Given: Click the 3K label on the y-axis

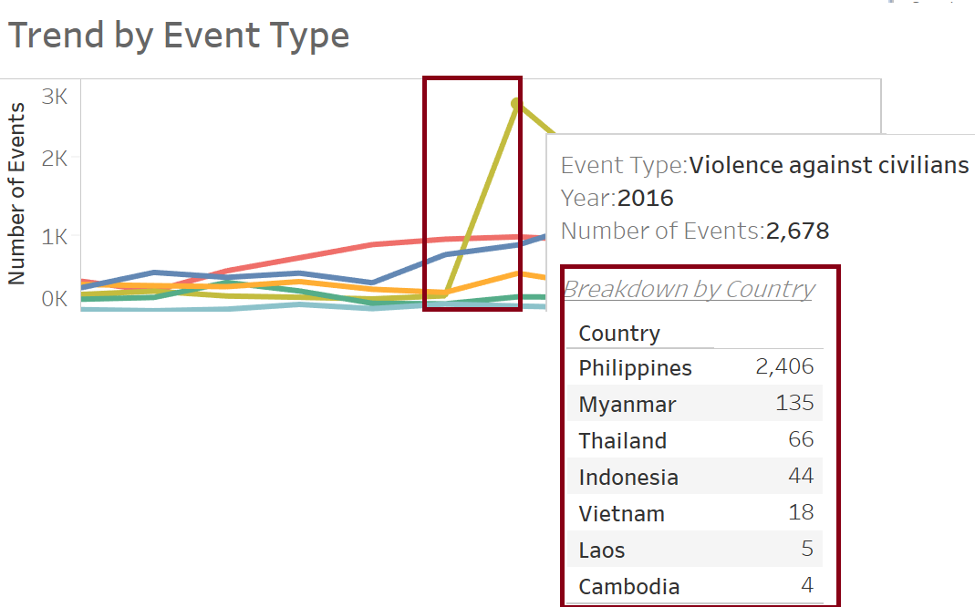Looking at the screenshot, I should tap(55, 95).
